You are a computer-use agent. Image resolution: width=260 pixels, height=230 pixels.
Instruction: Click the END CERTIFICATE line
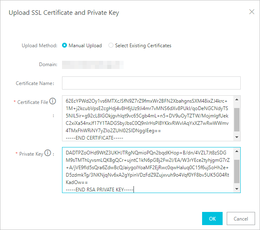94,138
